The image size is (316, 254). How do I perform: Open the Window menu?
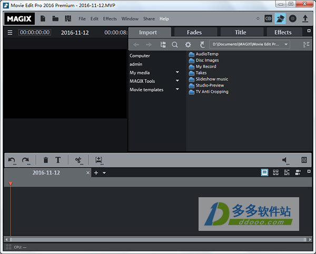(x=130, y=19)
